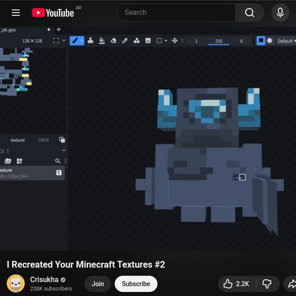296x296 pixels.
Task: Click the UV texture map preview
Action: pos(16,72)
